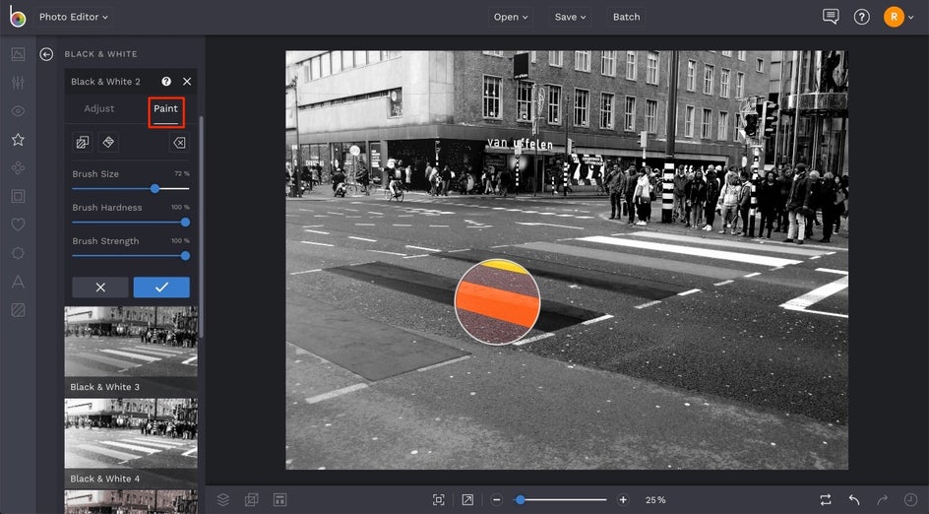
Task: Click the clear painted mask icon
Action: coord(179,143)
